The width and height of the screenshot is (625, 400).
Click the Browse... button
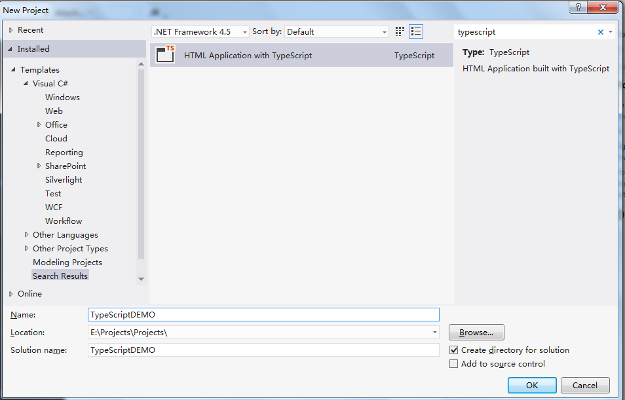click(x=476, y=333)
